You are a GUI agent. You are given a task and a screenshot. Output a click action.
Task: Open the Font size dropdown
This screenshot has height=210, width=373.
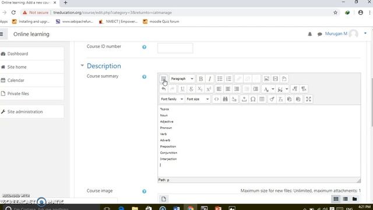coord(198,99)
